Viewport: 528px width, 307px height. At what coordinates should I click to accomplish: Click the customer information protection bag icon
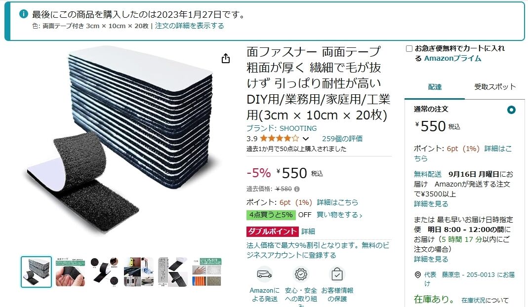(x=337, y=274)
